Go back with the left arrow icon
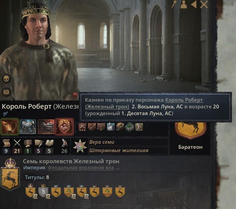236x209 pixels. click(x=194, y=4)
